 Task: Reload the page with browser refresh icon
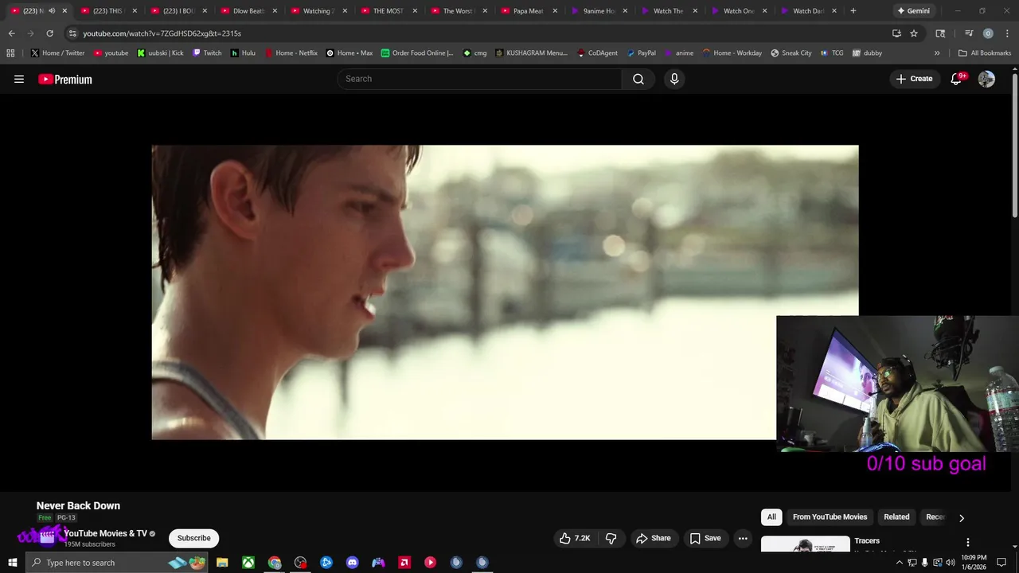pos(49,33)
